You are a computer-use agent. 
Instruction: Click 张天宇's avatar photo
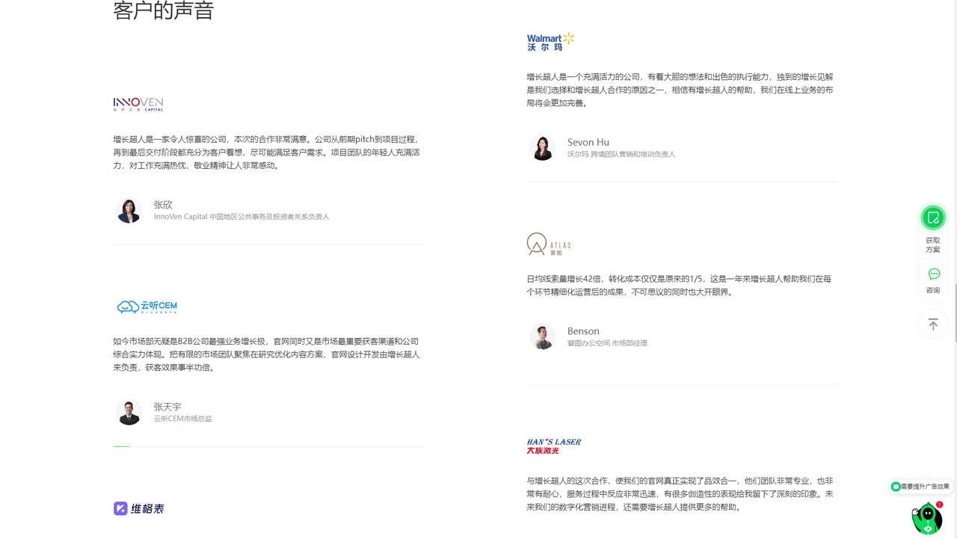click(129, 412)
